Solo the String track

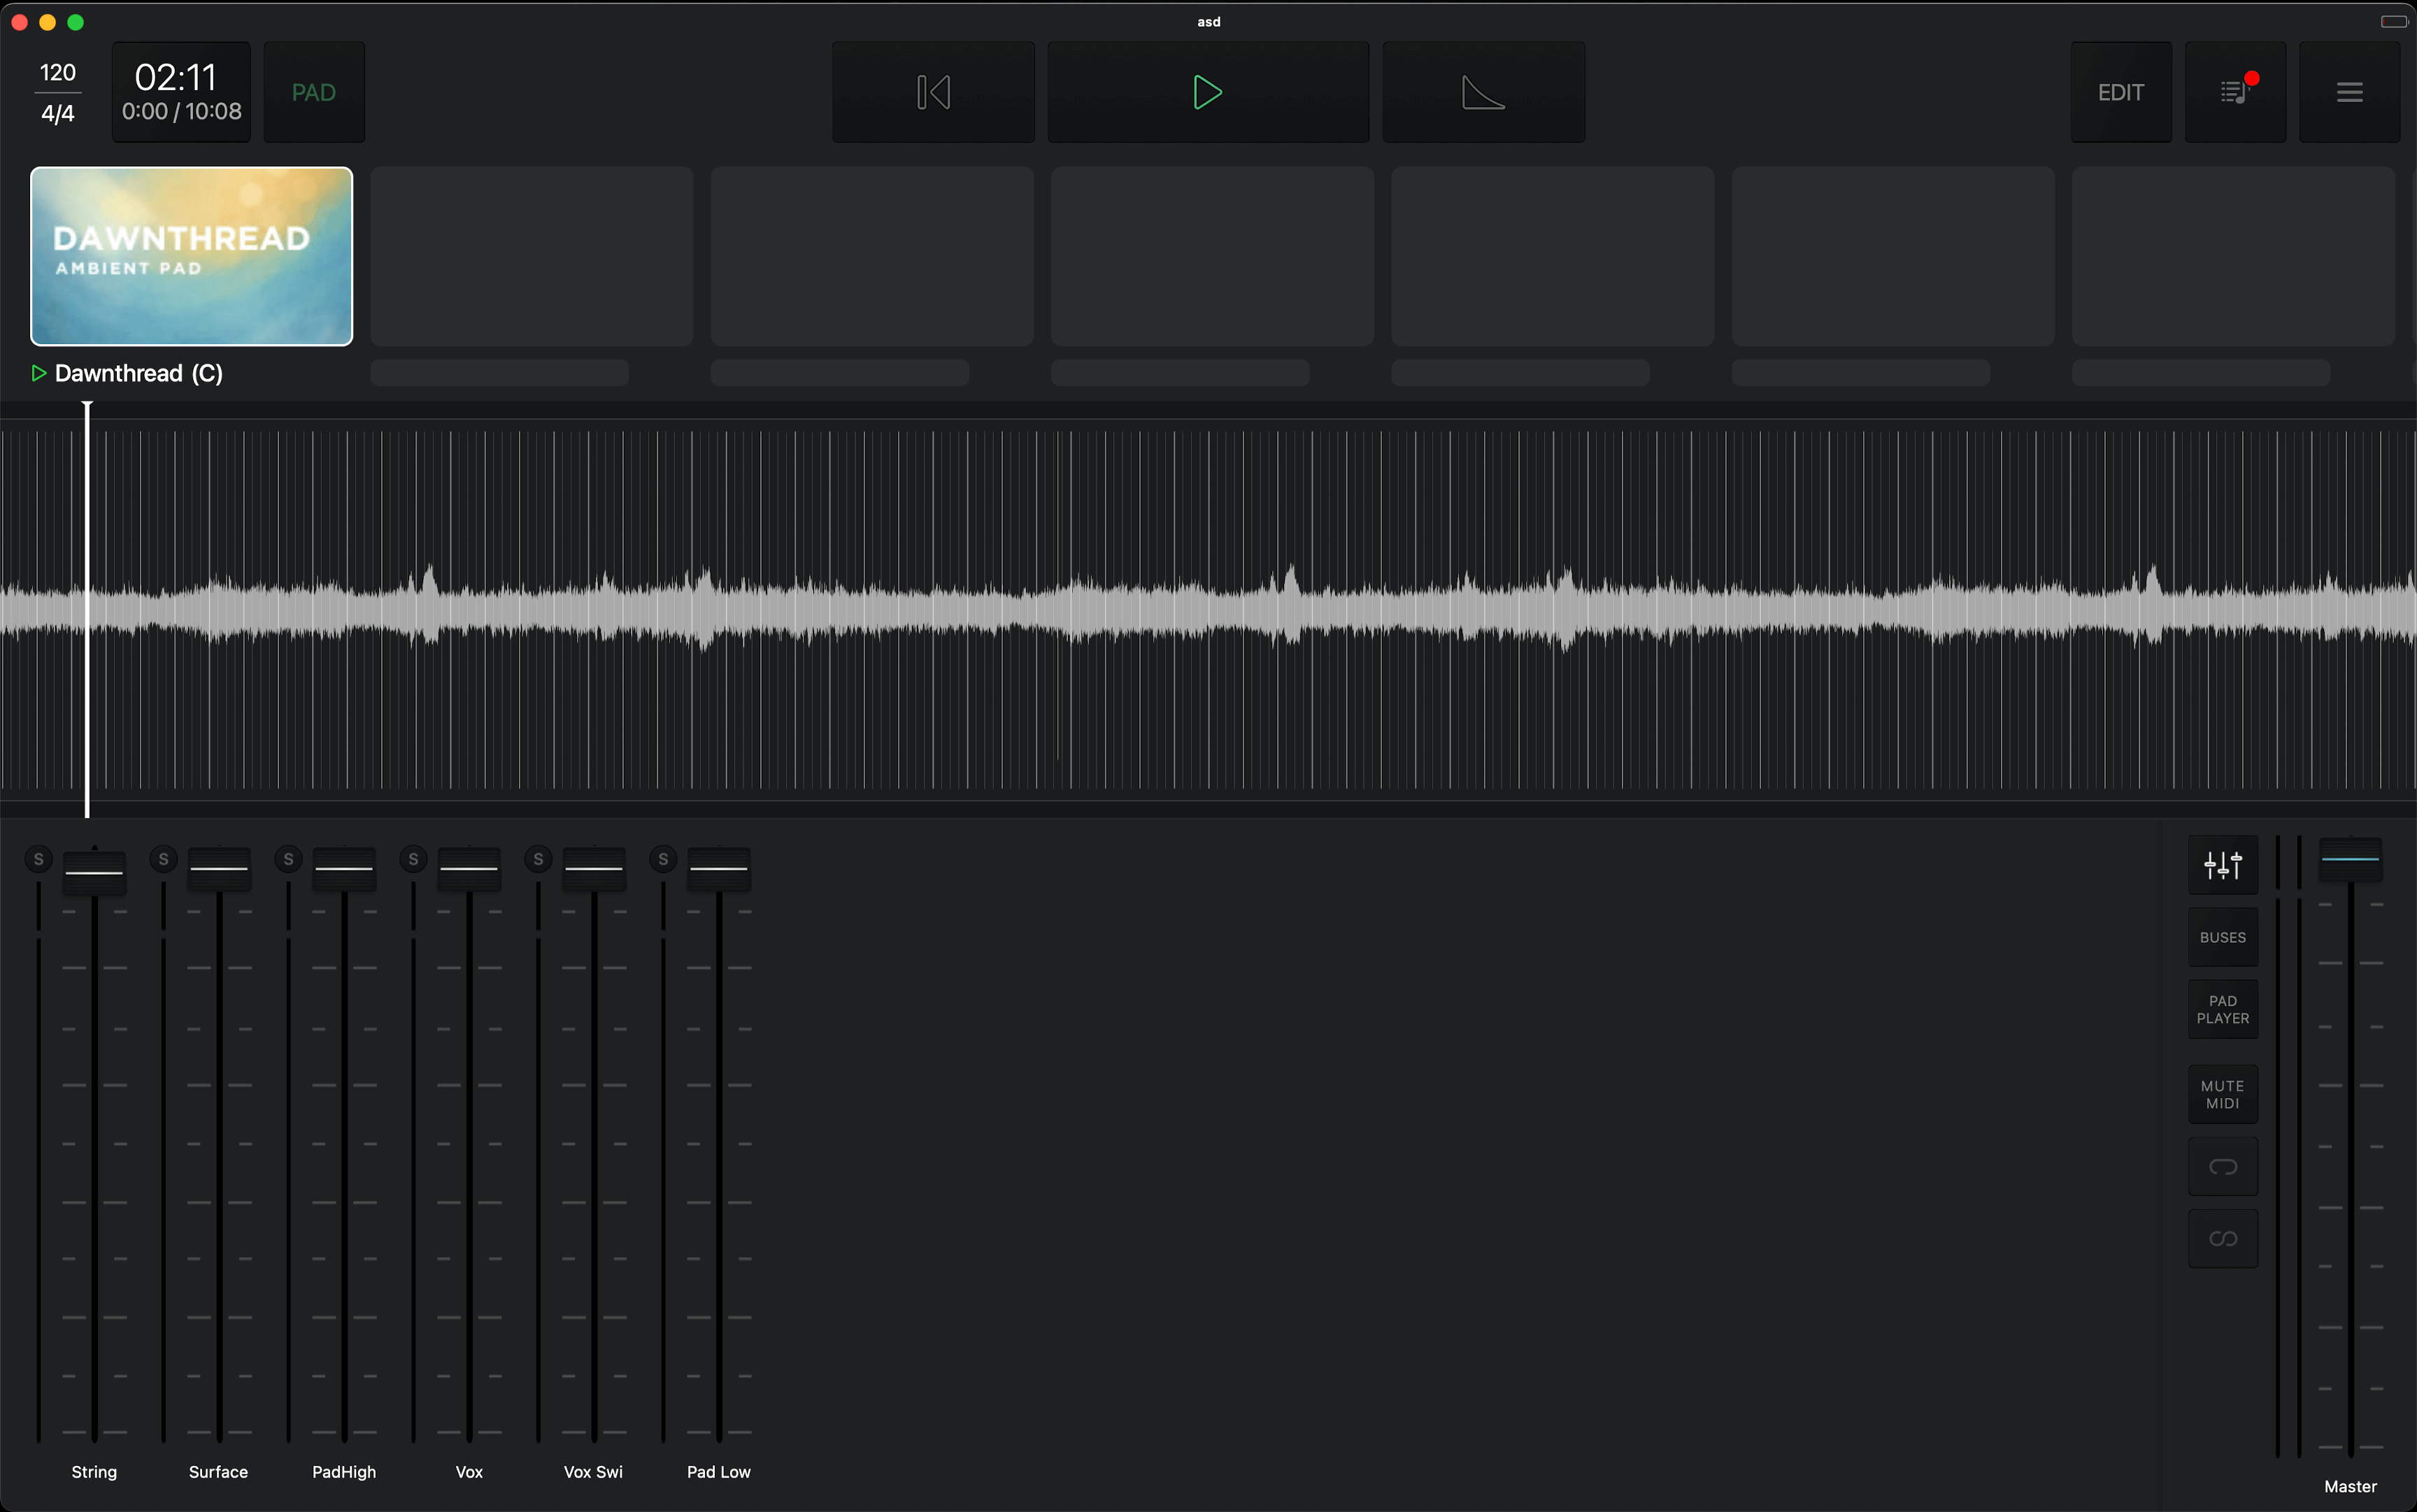click(x=39, y=859)
